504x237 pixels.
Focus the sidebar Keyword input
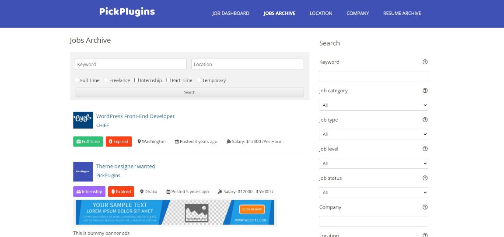(x=374, y=76)
